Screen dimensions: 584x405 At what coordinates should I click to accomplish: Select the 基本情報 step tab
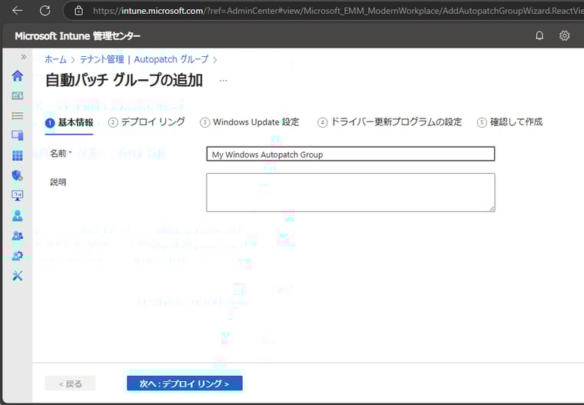(69, 123)
